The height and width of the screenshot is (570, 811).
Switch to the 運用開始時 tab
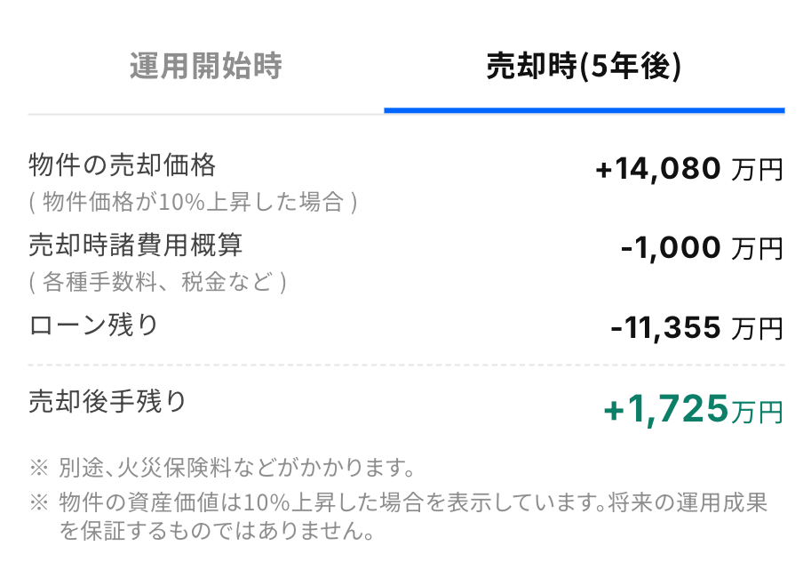[x=205, y=67]
